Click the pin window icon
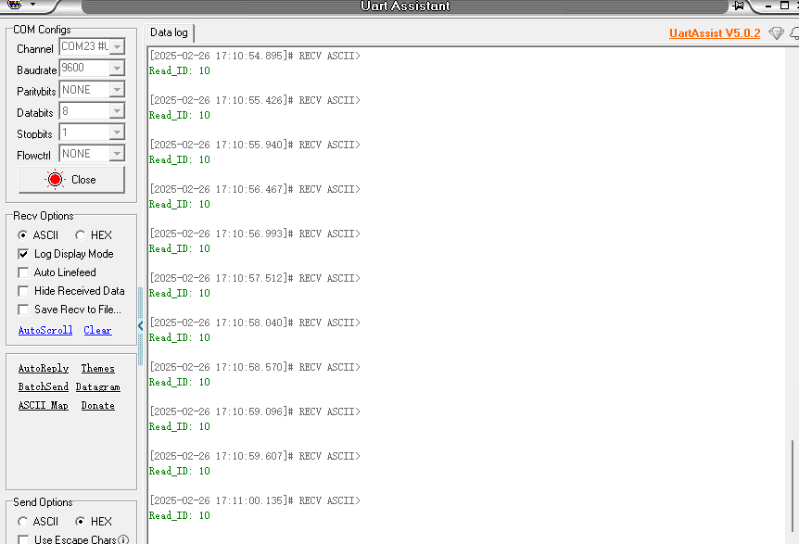This screenshot has width=799, height=544. coord(738,6)
